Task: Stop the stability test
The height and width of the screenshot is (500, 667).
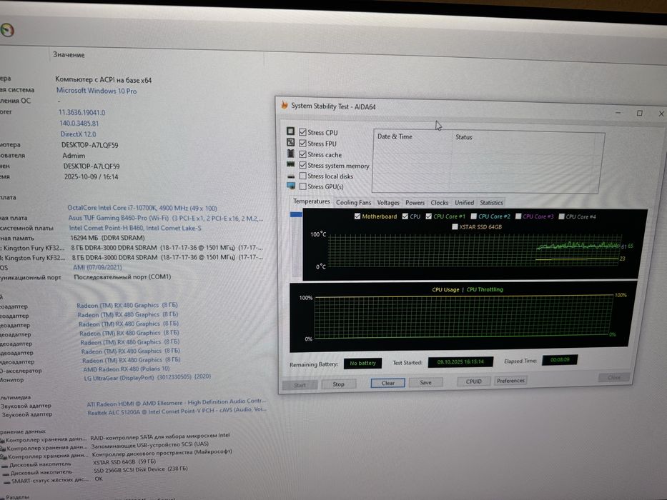Action: coord(339,384)
